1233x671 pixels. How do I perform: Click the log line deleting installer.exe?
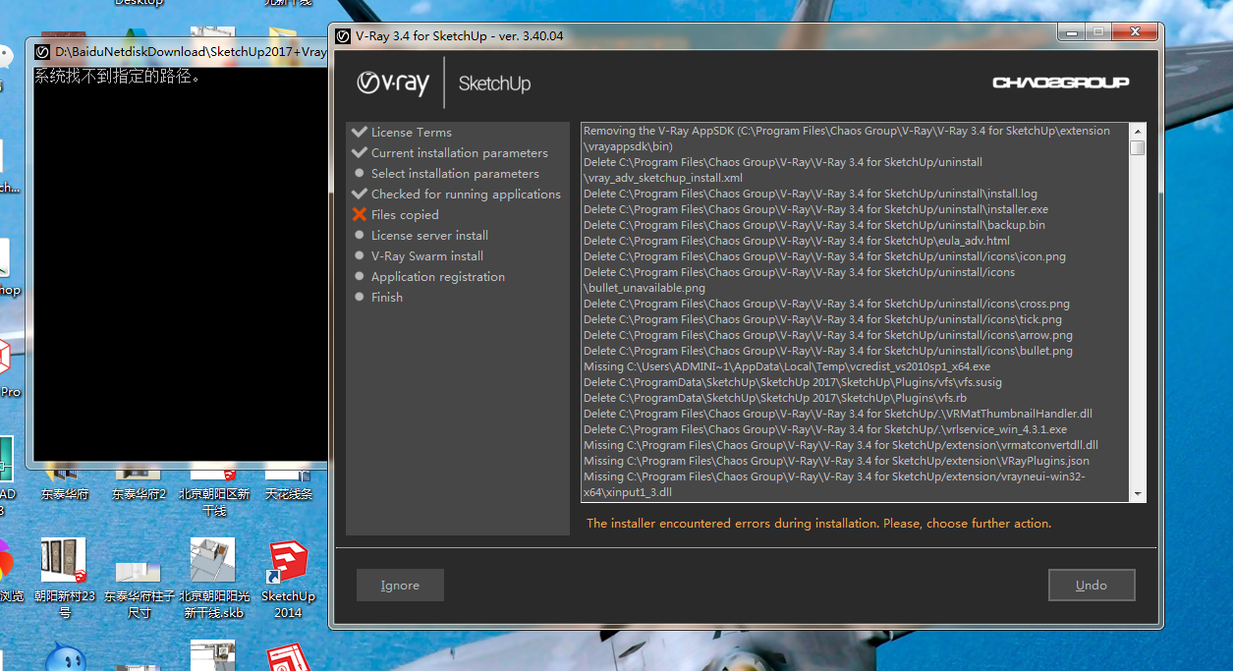(x=815, y=209)
